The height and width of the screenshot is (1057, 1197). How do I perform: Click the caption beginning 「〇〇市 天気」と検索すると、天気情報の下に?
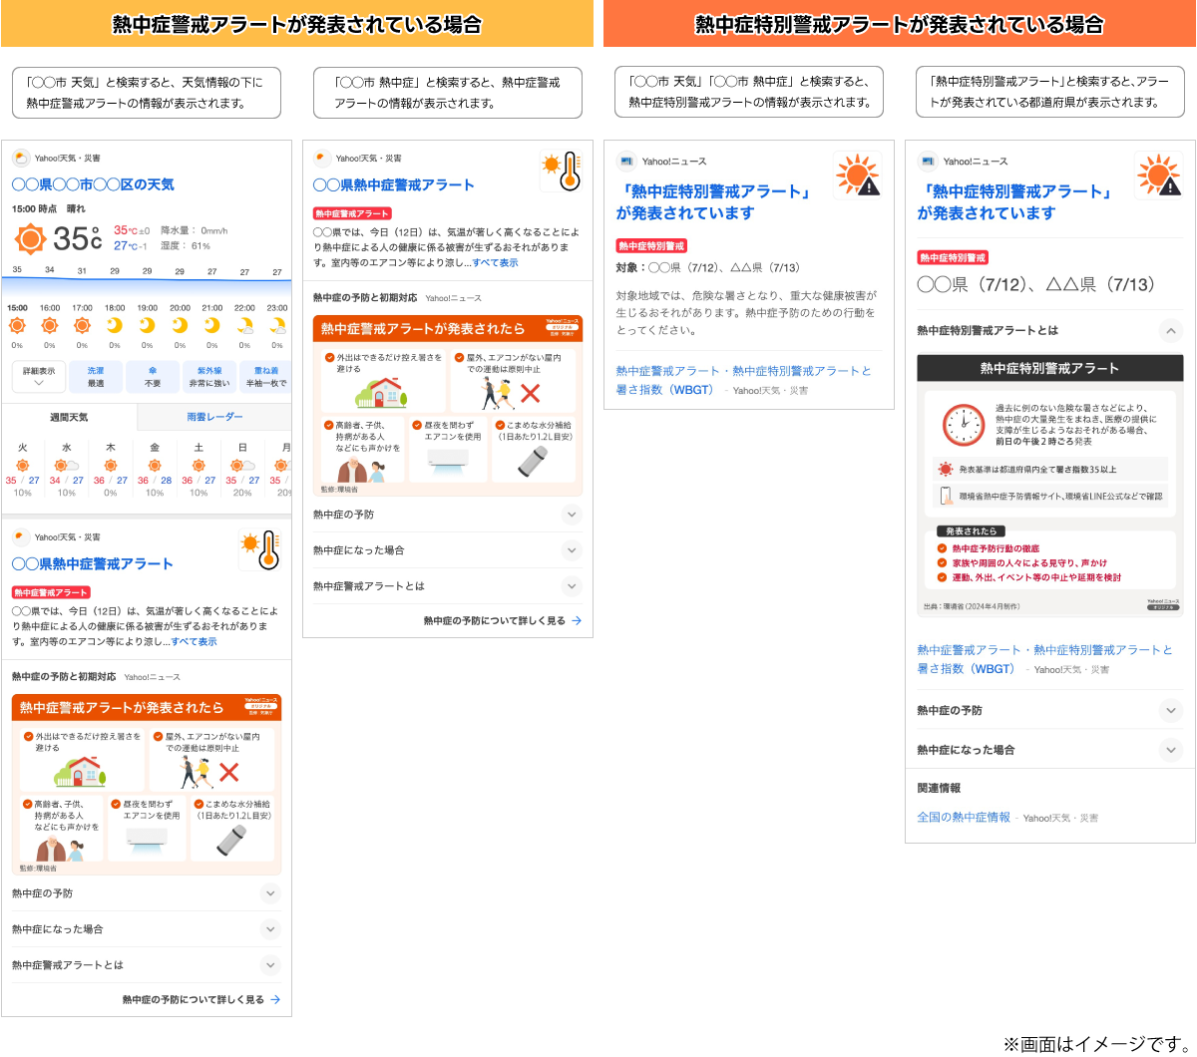pos(147,93)
